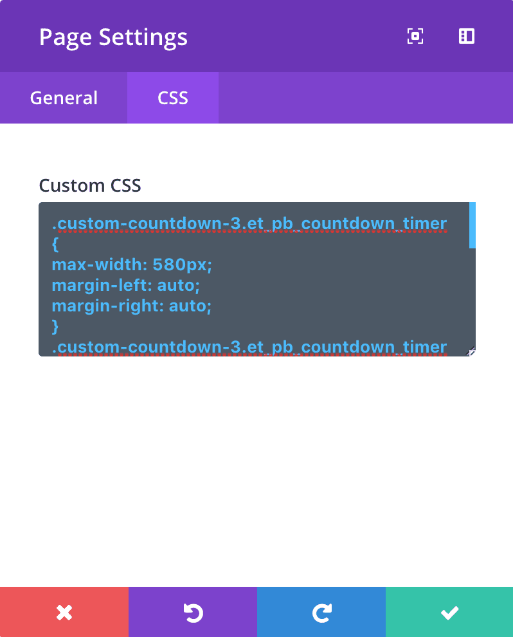
Task: Confirm settings with the green bottom button
Action: [449, 612]
